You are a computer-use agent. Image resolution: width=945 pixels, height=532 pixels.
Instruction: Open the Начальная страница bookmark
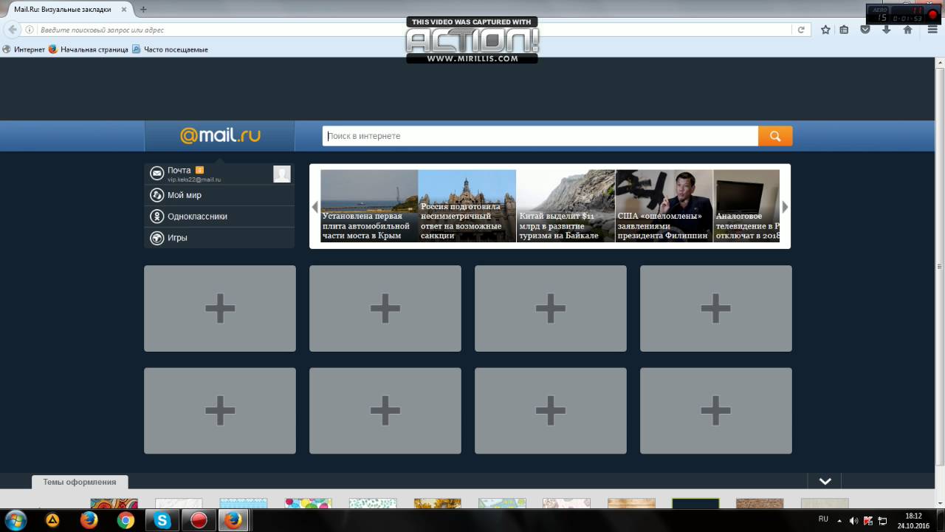89,50
